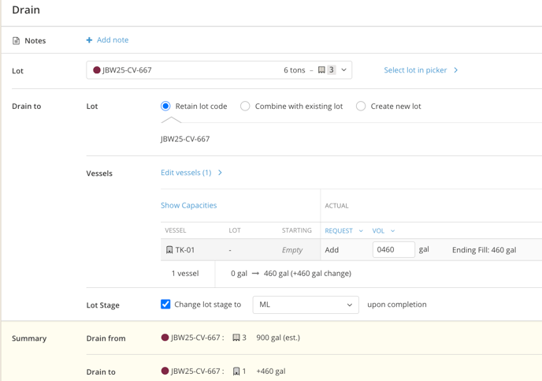542x381 pixels.
Task: Click the Ending Fill: 460 gal text
Action: pyautogui.click(x=484, y=250)
